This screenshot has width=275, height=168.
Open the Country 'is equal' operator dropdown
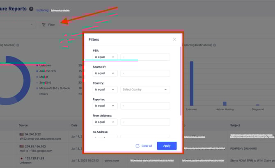(x=105, y=90)
